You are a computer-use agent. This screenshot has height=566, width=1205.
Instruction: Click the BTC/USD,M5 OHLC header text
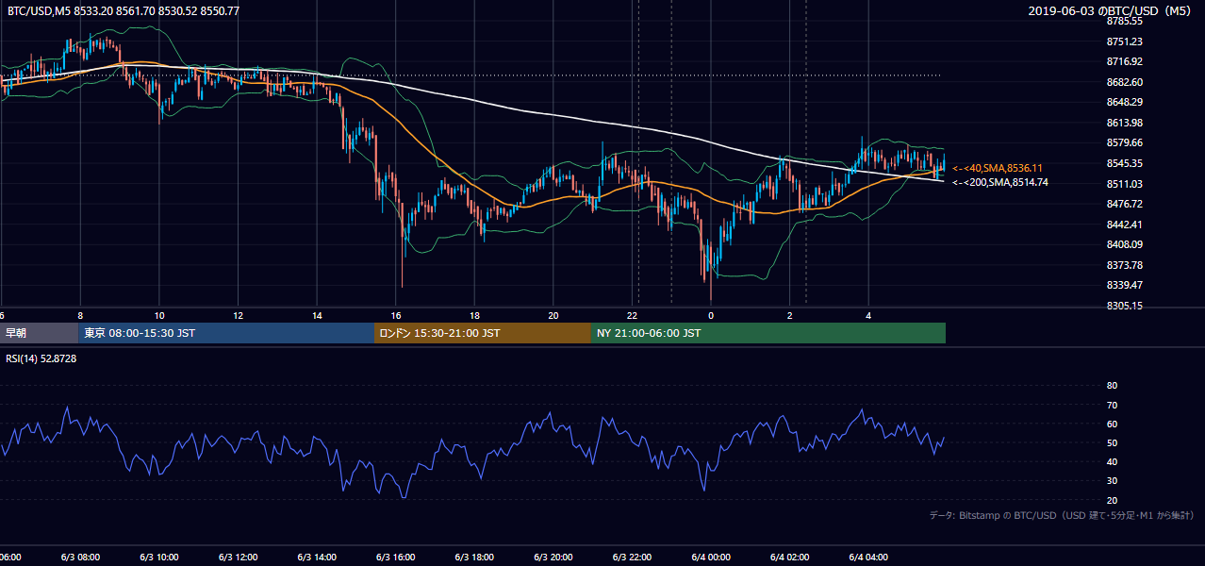click(124, 11)
